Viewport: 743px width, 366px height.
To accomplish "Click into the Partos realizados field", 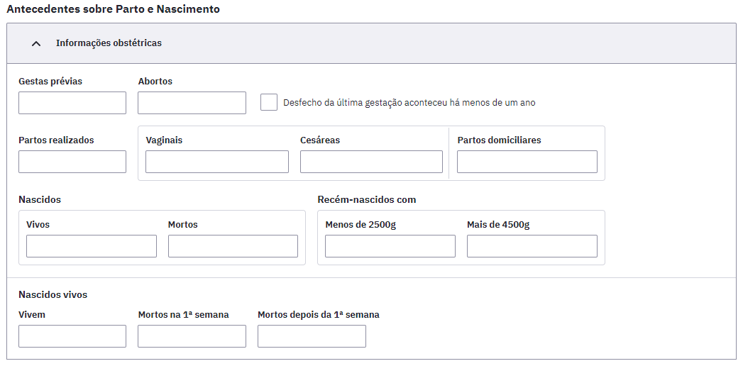I will click(72, 162).
